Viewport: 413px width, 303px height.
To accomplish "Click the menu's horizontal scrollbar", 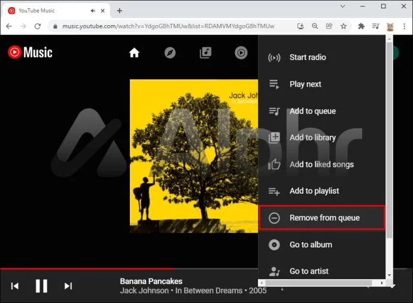I will 318,283.
